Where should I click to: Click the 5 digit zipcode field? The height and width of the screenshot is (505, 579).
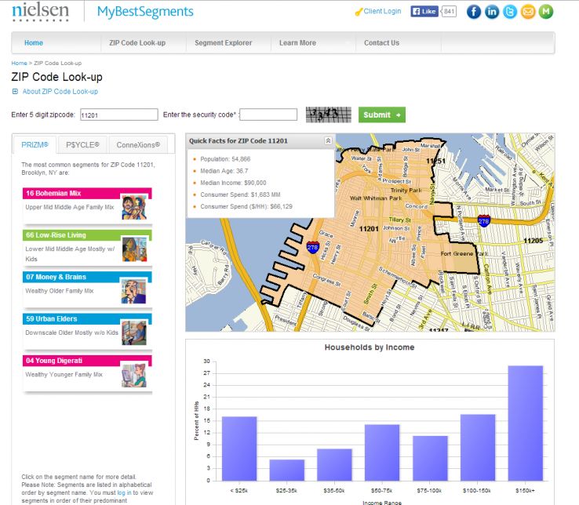[118, 115]
